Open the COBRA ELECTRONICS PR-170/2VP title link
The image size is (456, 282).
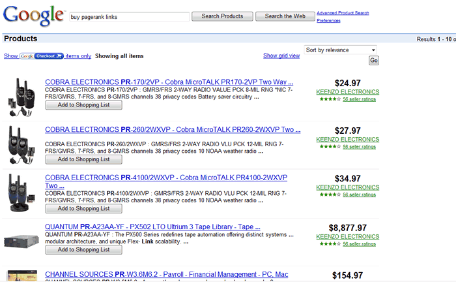click(x=169, y=82)
